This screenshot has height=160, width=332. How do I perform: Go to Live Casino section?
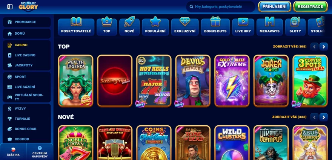(27, 55)
